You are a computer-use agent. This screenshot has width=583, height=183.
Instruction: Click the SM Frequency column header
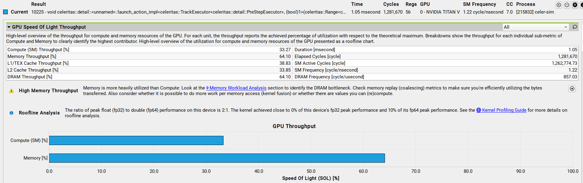[x=479, y=4]
